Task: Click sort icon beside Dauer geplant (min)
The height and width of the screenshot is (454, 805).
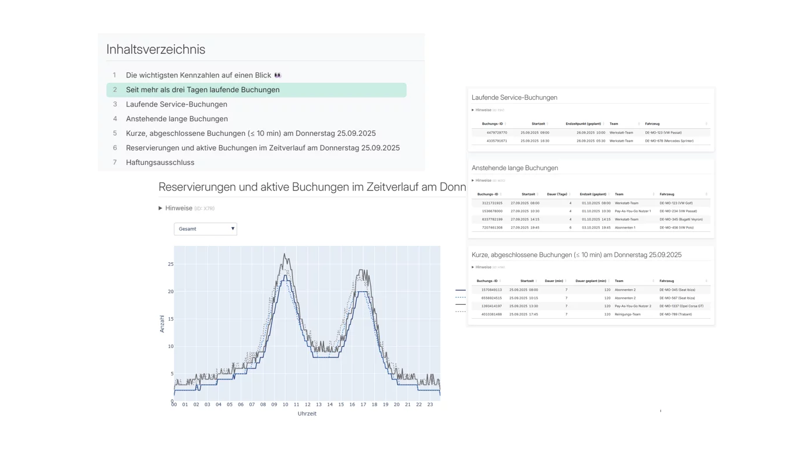Action: [x=609, y=281]
